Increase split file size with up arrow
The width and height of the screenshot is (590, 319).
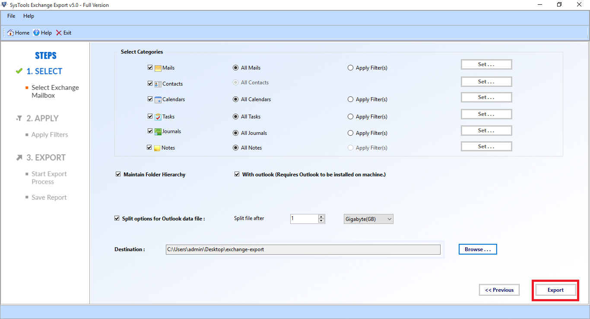click(x=321, y=217)
